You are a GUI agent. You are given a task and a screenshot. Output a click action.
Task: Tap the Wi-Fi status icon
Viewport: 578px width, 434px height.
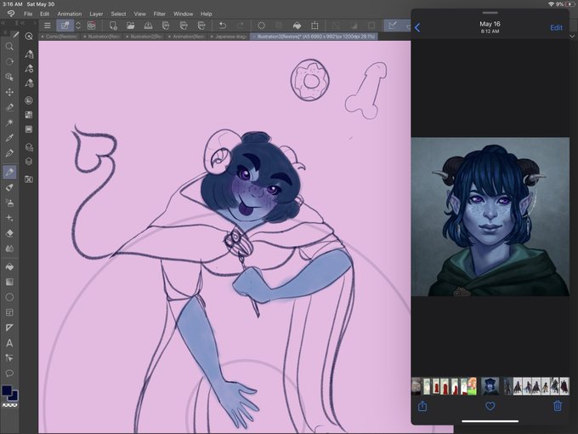coord(551,4)
